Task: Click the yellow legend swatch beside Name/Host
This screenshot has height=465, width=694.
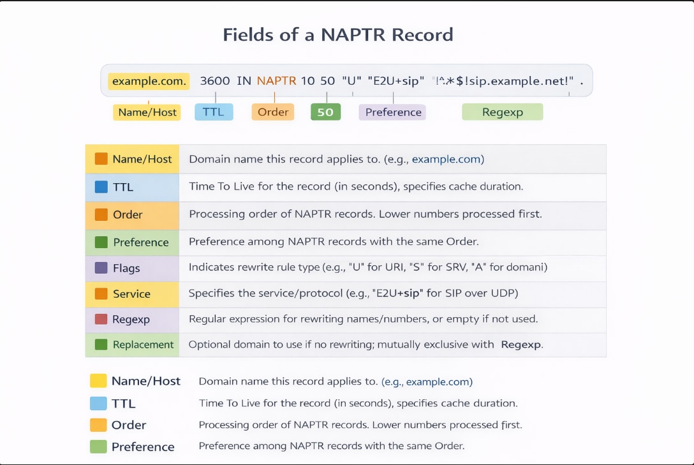Action: click(98, 381)
